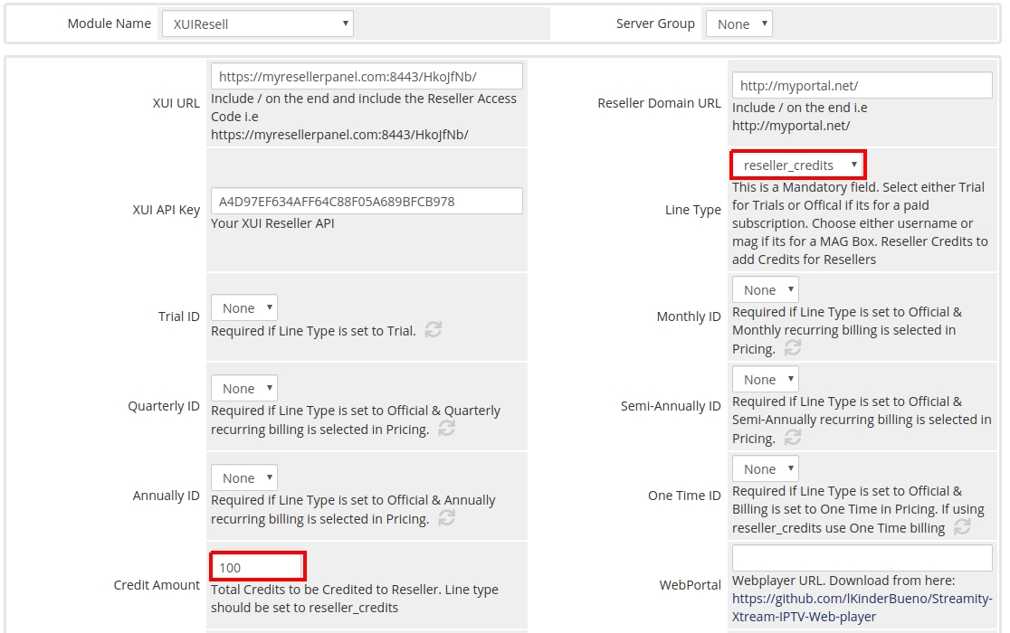Image resolution: width=1010 pixels, height=633 pixels.
Task: Click the Credit Amount field
Action: 258,567
